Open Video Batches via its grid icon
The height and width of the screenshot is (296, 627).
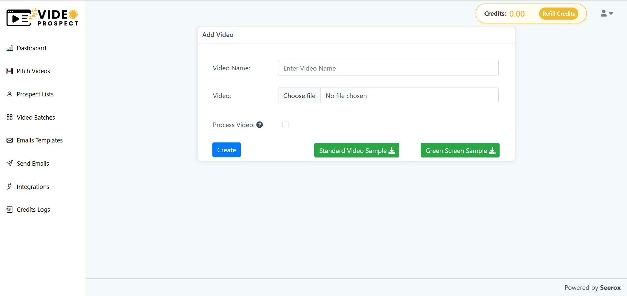tap(10, 117)
